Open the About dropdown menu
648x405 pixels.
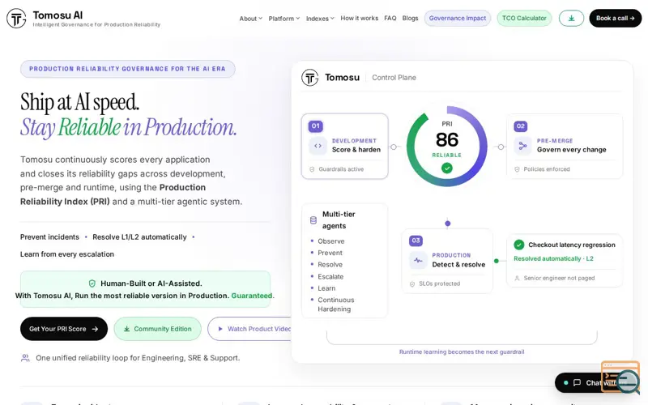(x=250, y=19)
